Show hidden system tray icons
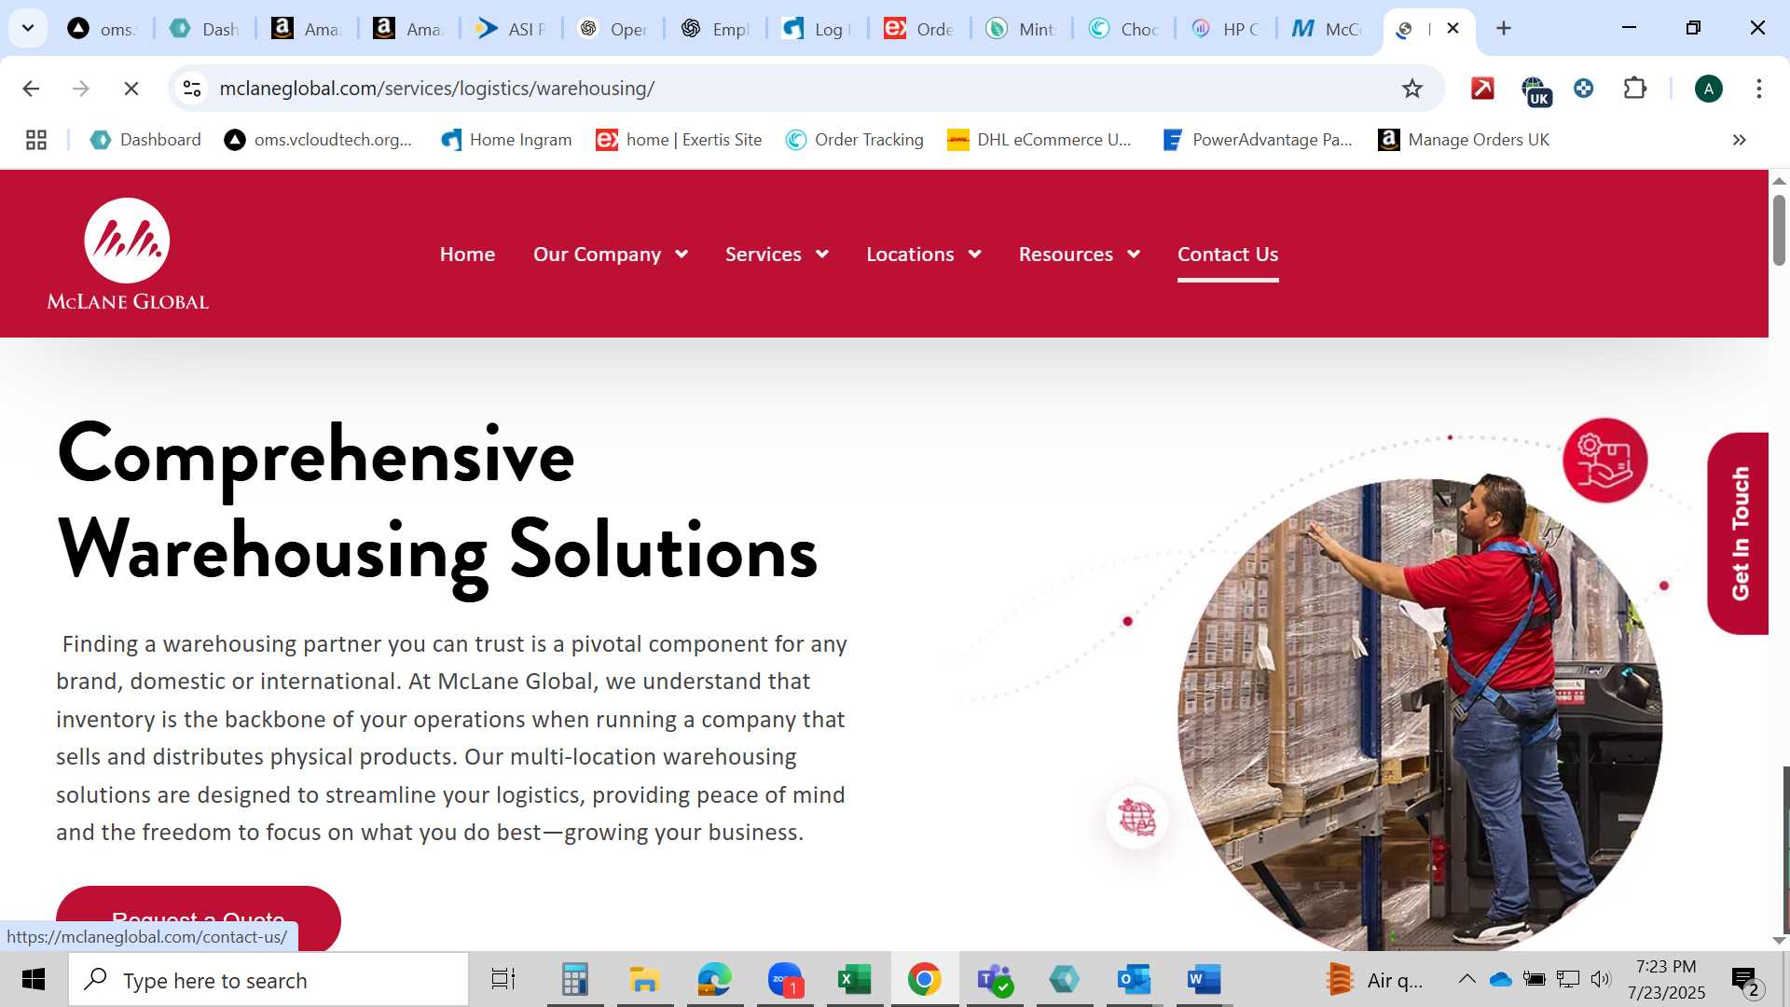Screen dimensions: 1790x1007 coord(1466,979)
